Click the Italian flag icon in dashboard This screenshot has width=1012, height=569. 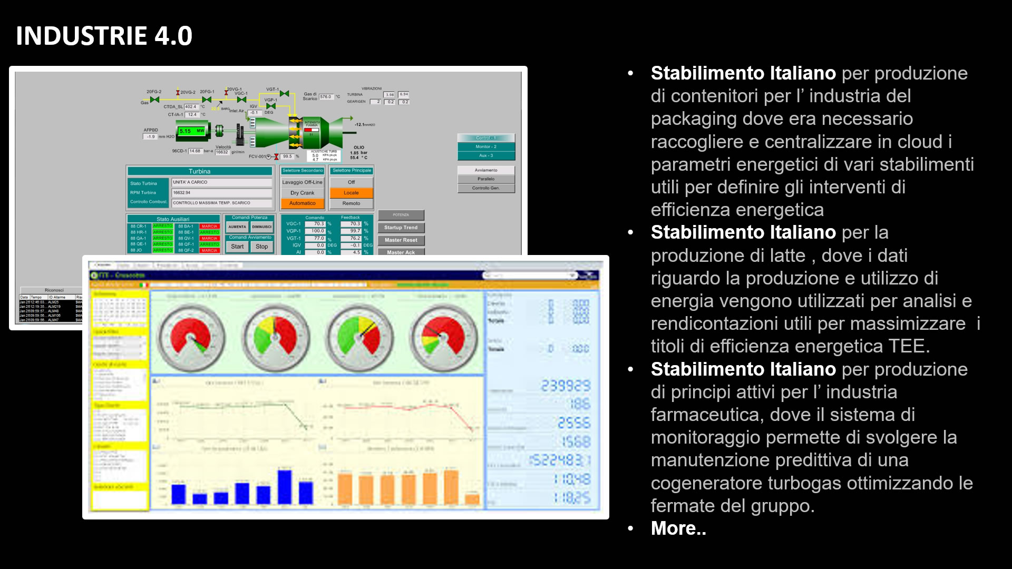click(143, 285)
